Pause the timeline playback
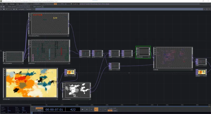 click(87, 109)
